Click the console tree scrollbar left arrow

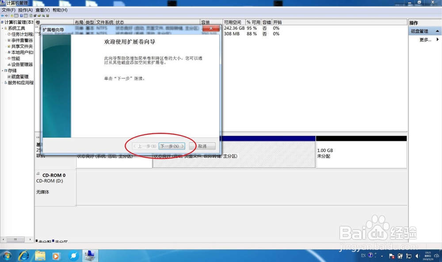(3, 239)
